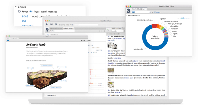The height and width of the screenshot is (105, 198).
Task: Open the LSJ lexicon link
Action: [x=24, y=21]
